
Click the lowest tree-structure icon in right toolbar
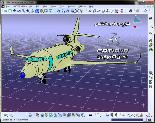tap(151, 86)
